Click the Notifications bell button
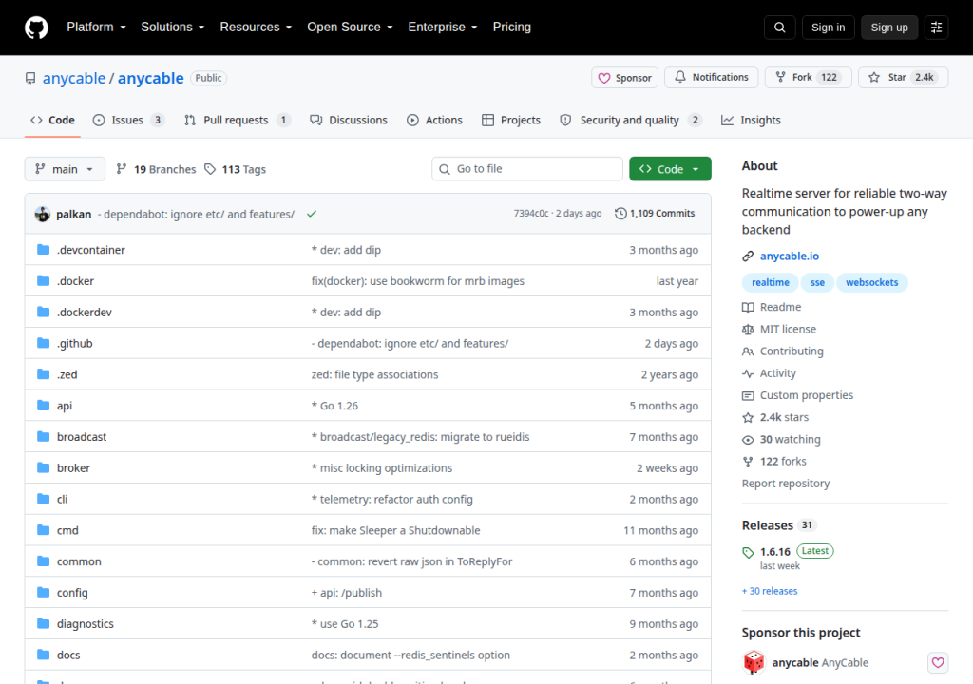973x684 pixels. click(x=711, y=77)
